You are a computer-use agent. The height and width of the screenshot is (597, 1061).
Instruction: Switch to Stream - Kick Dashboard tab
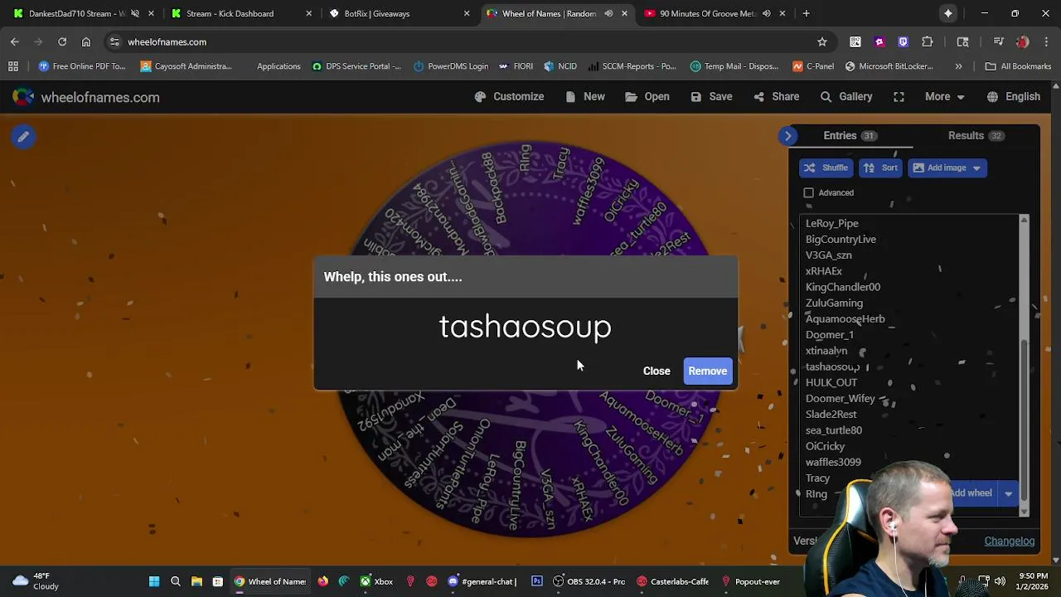click(x=240, y=13)
